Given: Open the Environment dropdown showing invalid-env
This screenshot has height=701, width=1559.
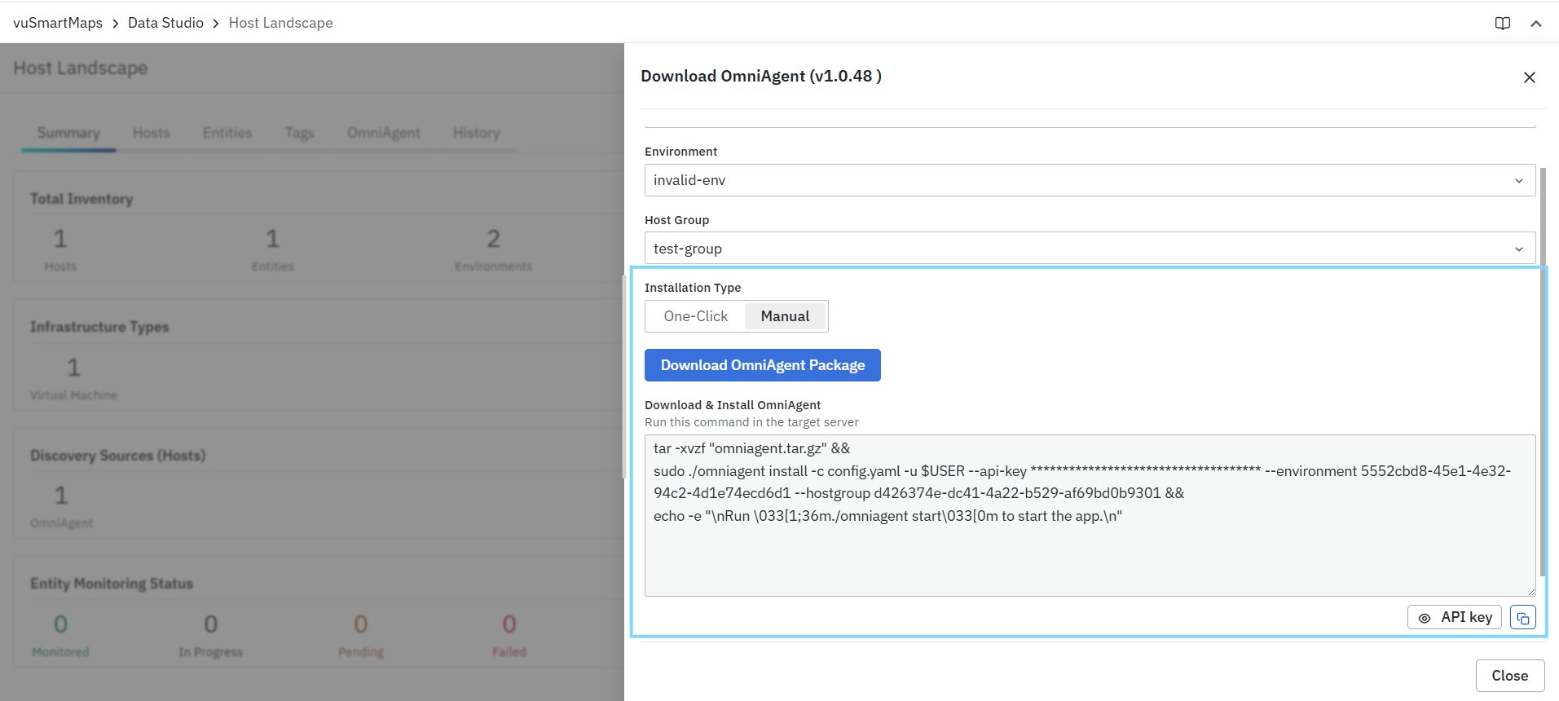Looking at the screenshot, I should (x=1090, y=180).
